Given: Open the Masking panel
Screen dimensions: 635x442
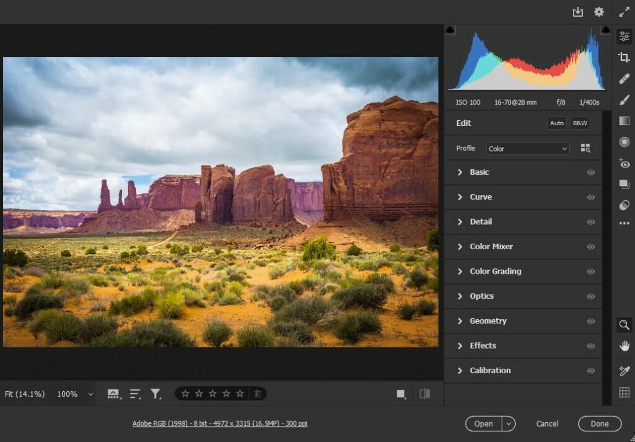Looking at the screenshot, I should [x=624, y=99].
